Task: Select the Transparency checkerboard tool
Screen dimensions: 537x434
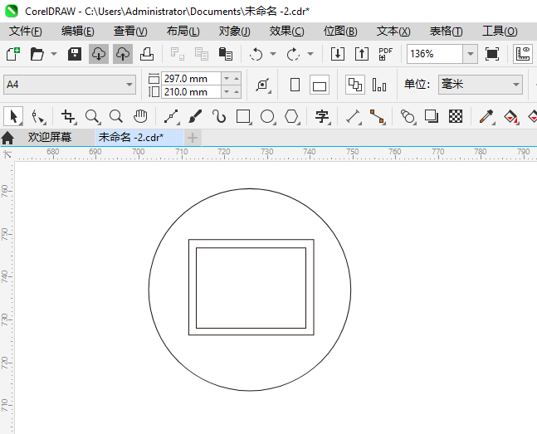Action: pos(456,116)
